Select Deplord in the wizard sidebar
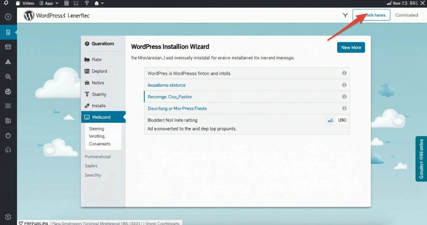The width and height of the screenshot is (427, 225). pos(99,71)
